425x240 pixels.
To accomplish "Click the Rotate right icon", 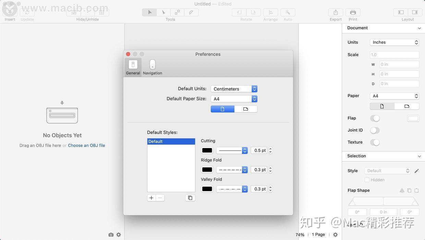I will click(x=254, y=12).
